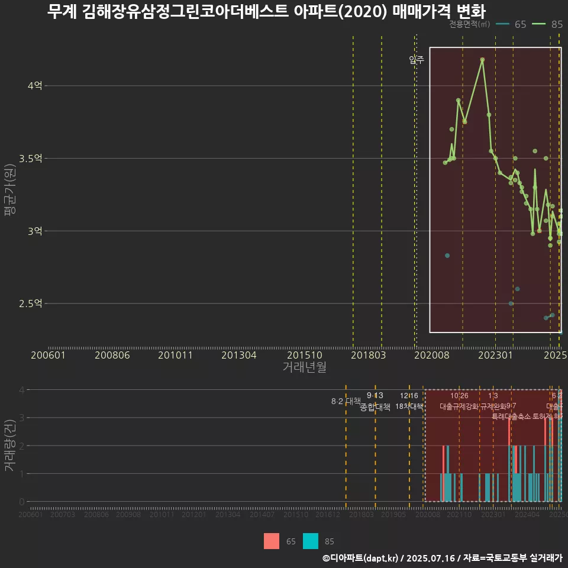Click the '3.5억' label on the price axis
Screen dimensions: 568x568
tap(30, 159)
